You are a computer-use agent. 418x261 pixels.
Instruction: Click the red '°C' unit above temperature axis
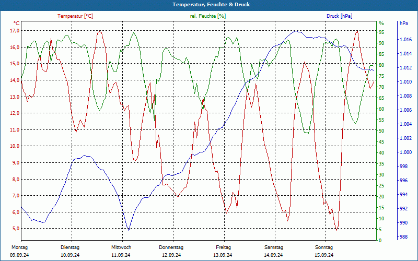[16, 23]
